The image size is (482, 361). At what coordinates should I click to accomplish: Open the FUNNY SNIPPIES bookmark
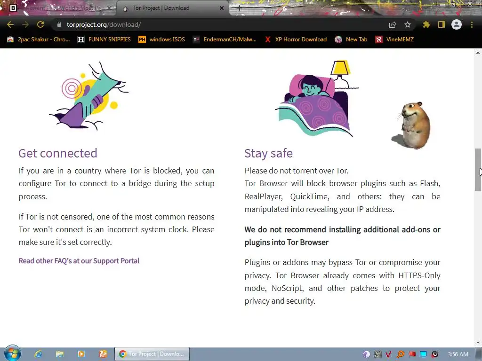104,39
